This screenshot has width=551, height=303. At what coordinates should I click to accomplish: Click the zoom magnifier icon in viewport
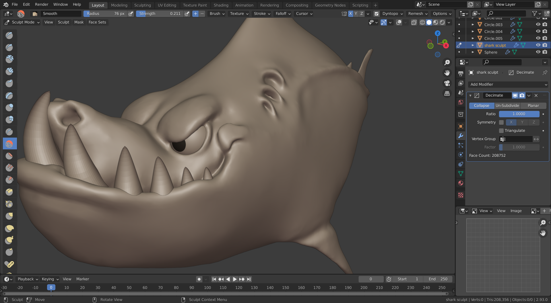[447, 62]
